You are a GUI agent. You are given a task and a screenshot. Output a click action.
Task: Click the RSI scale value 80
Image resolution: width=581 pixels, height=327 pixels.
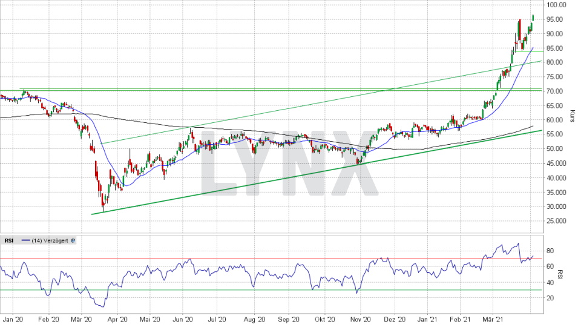[x=550, y=251]
